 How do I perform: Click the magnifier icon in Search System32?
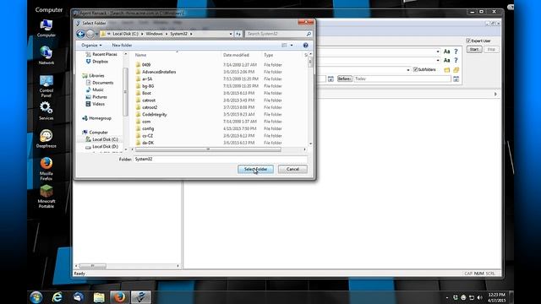click(x=309, y=34)
